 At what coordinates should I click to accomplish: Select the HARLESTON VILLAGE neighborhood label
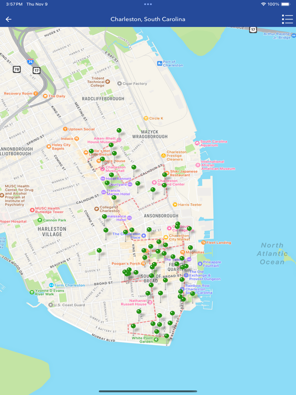(x=52, y=231)
